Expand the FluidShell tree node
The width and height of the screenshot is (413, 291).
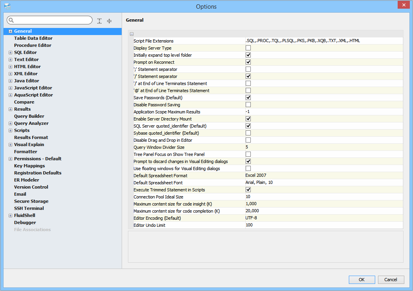point(10,215)
